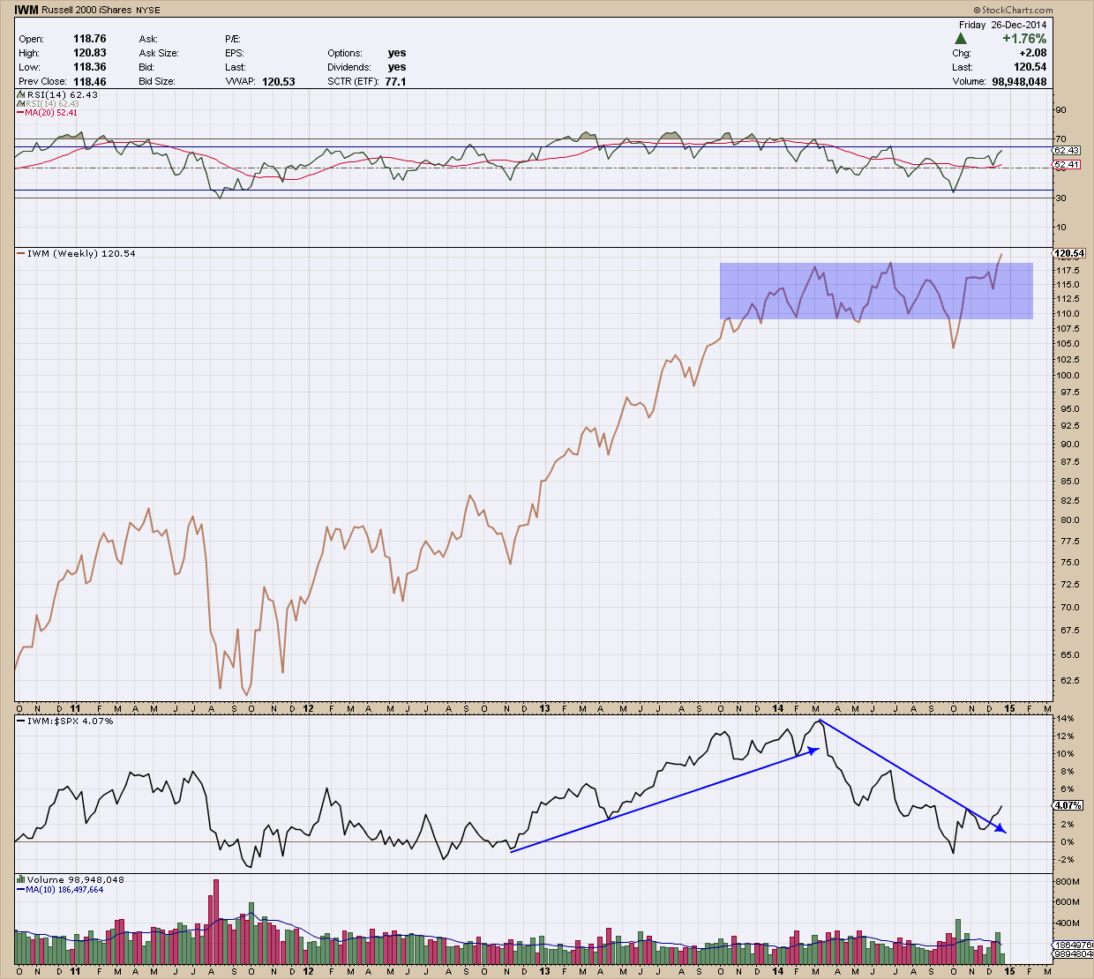Click the 'MA(20) 52.41' legend label
The width and height of the screenshot is (1094, 979).
(x=50, y=112)
